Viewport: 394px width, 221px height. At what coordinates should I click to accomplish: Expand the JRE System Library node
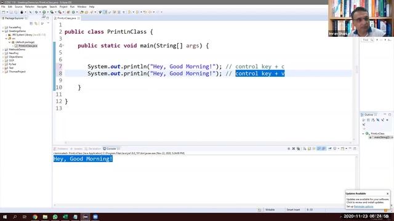pos(7,35)
